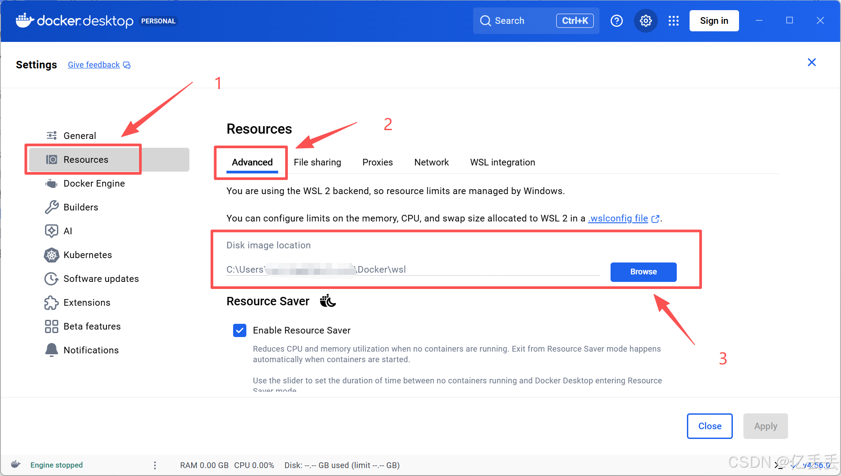
Task: Toggle the Enable Resource Saver checkbox
Action: tap(240, 330)
